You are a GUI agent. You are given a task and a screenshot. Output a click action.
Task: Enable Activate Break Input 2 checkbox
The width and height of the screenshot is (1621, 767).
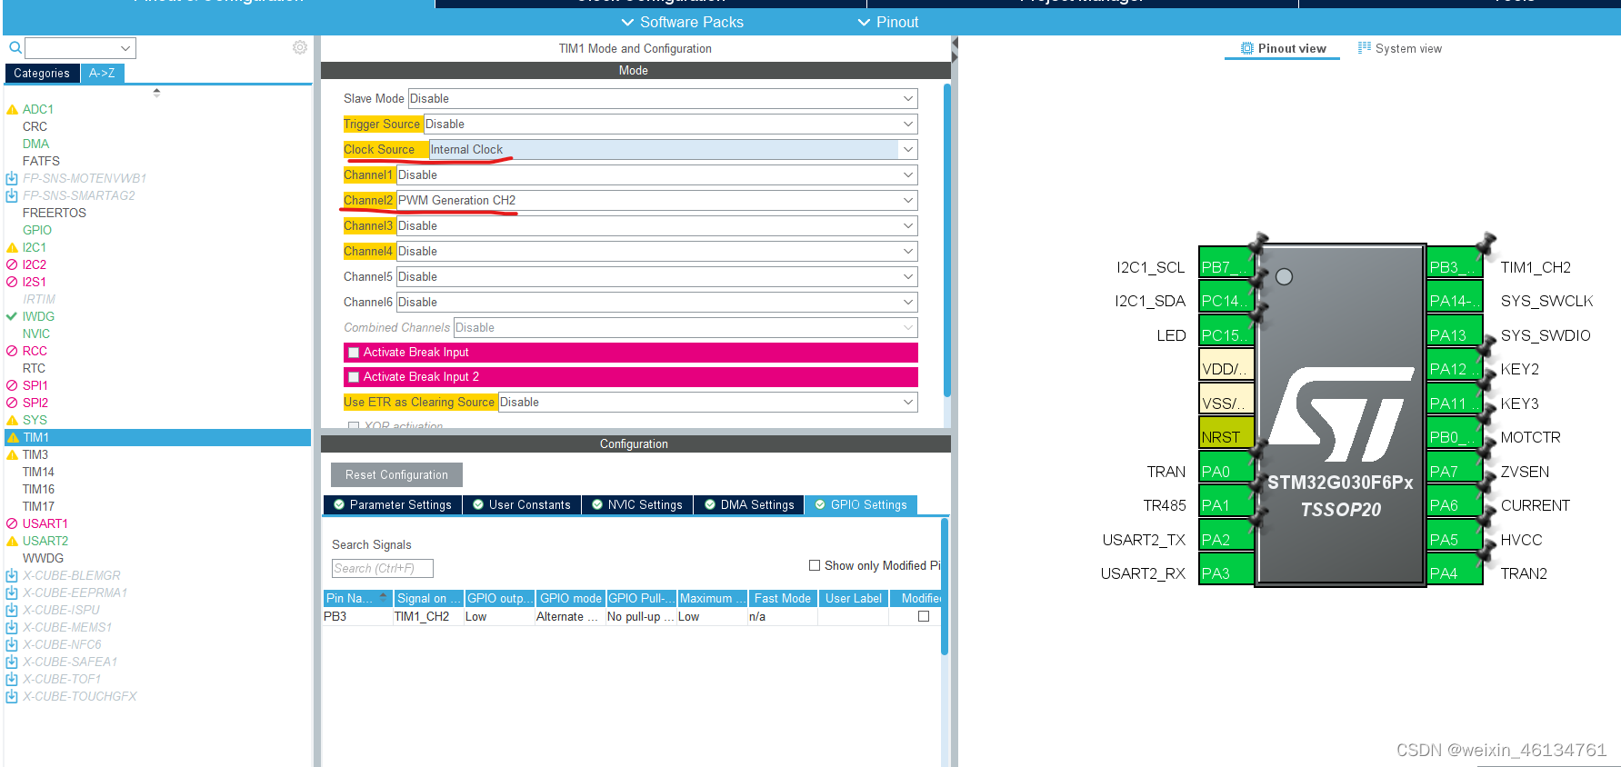pyautogui.click(x=355, y=377)
